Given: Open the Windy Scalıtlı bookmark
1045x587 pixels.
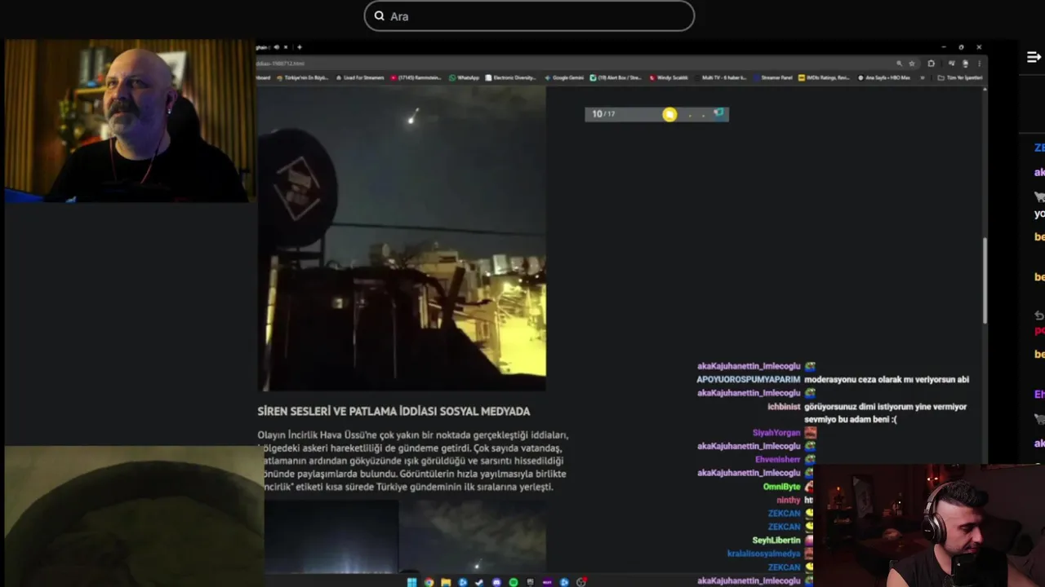Looking at the screenshot, I should pyautogui.click(x=669, y=77).
